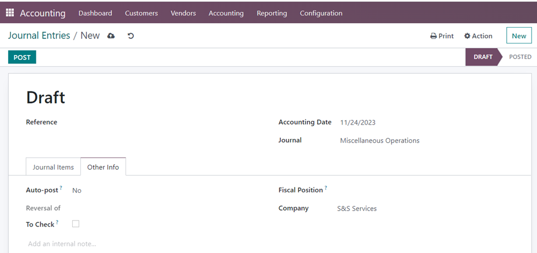Click Auto-post help question mark
This screenshot has height=253, width=537.
(x=61, y=188)
